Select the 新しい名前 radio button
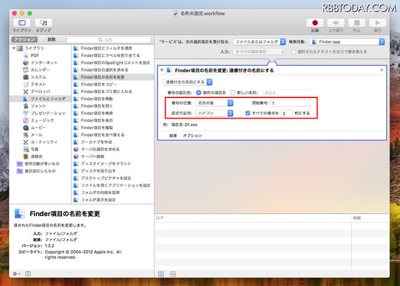Screen dimensions: 400x286 click(232, 93)
